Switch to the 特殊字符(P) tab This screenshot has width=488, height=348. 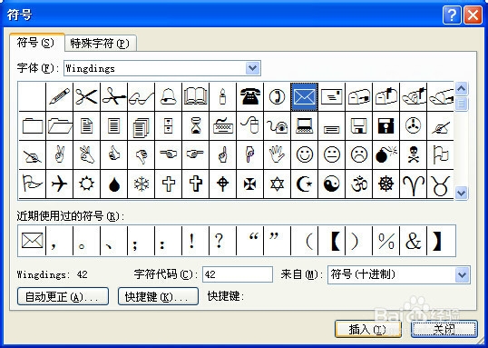click(100, 44)
